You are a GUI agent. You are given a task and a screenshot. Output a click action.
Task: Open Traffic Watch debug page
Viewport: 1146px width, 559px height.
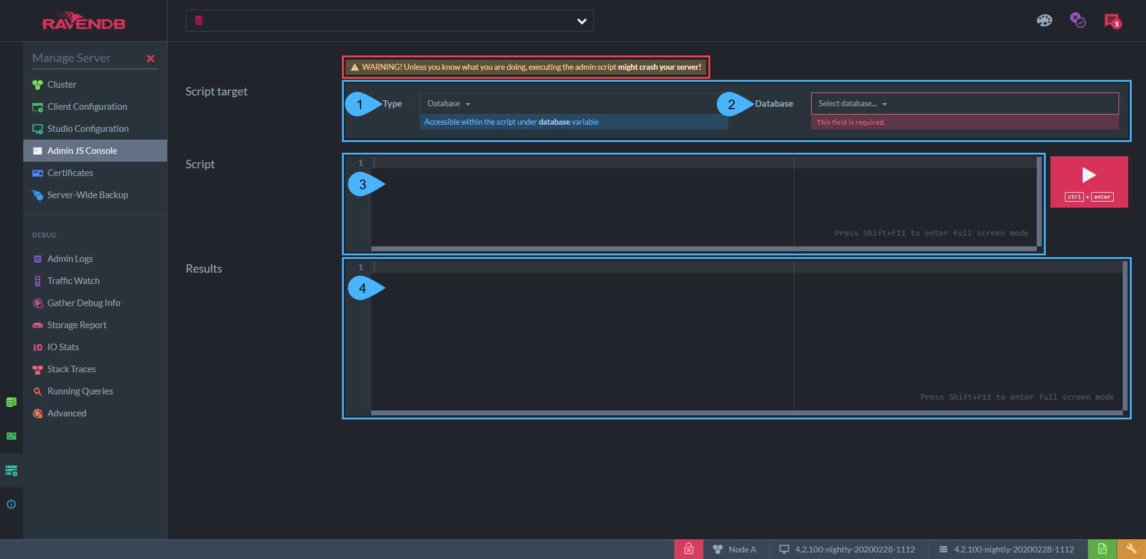tap(95, 281)
